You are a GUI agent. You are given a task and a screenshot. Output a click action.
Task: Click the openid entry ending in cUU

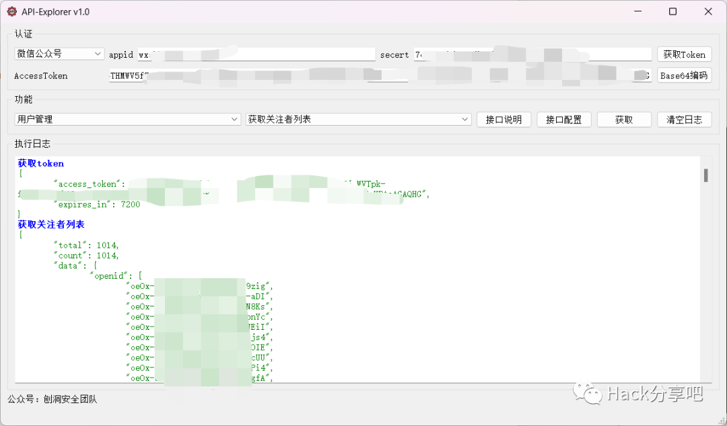200,357
